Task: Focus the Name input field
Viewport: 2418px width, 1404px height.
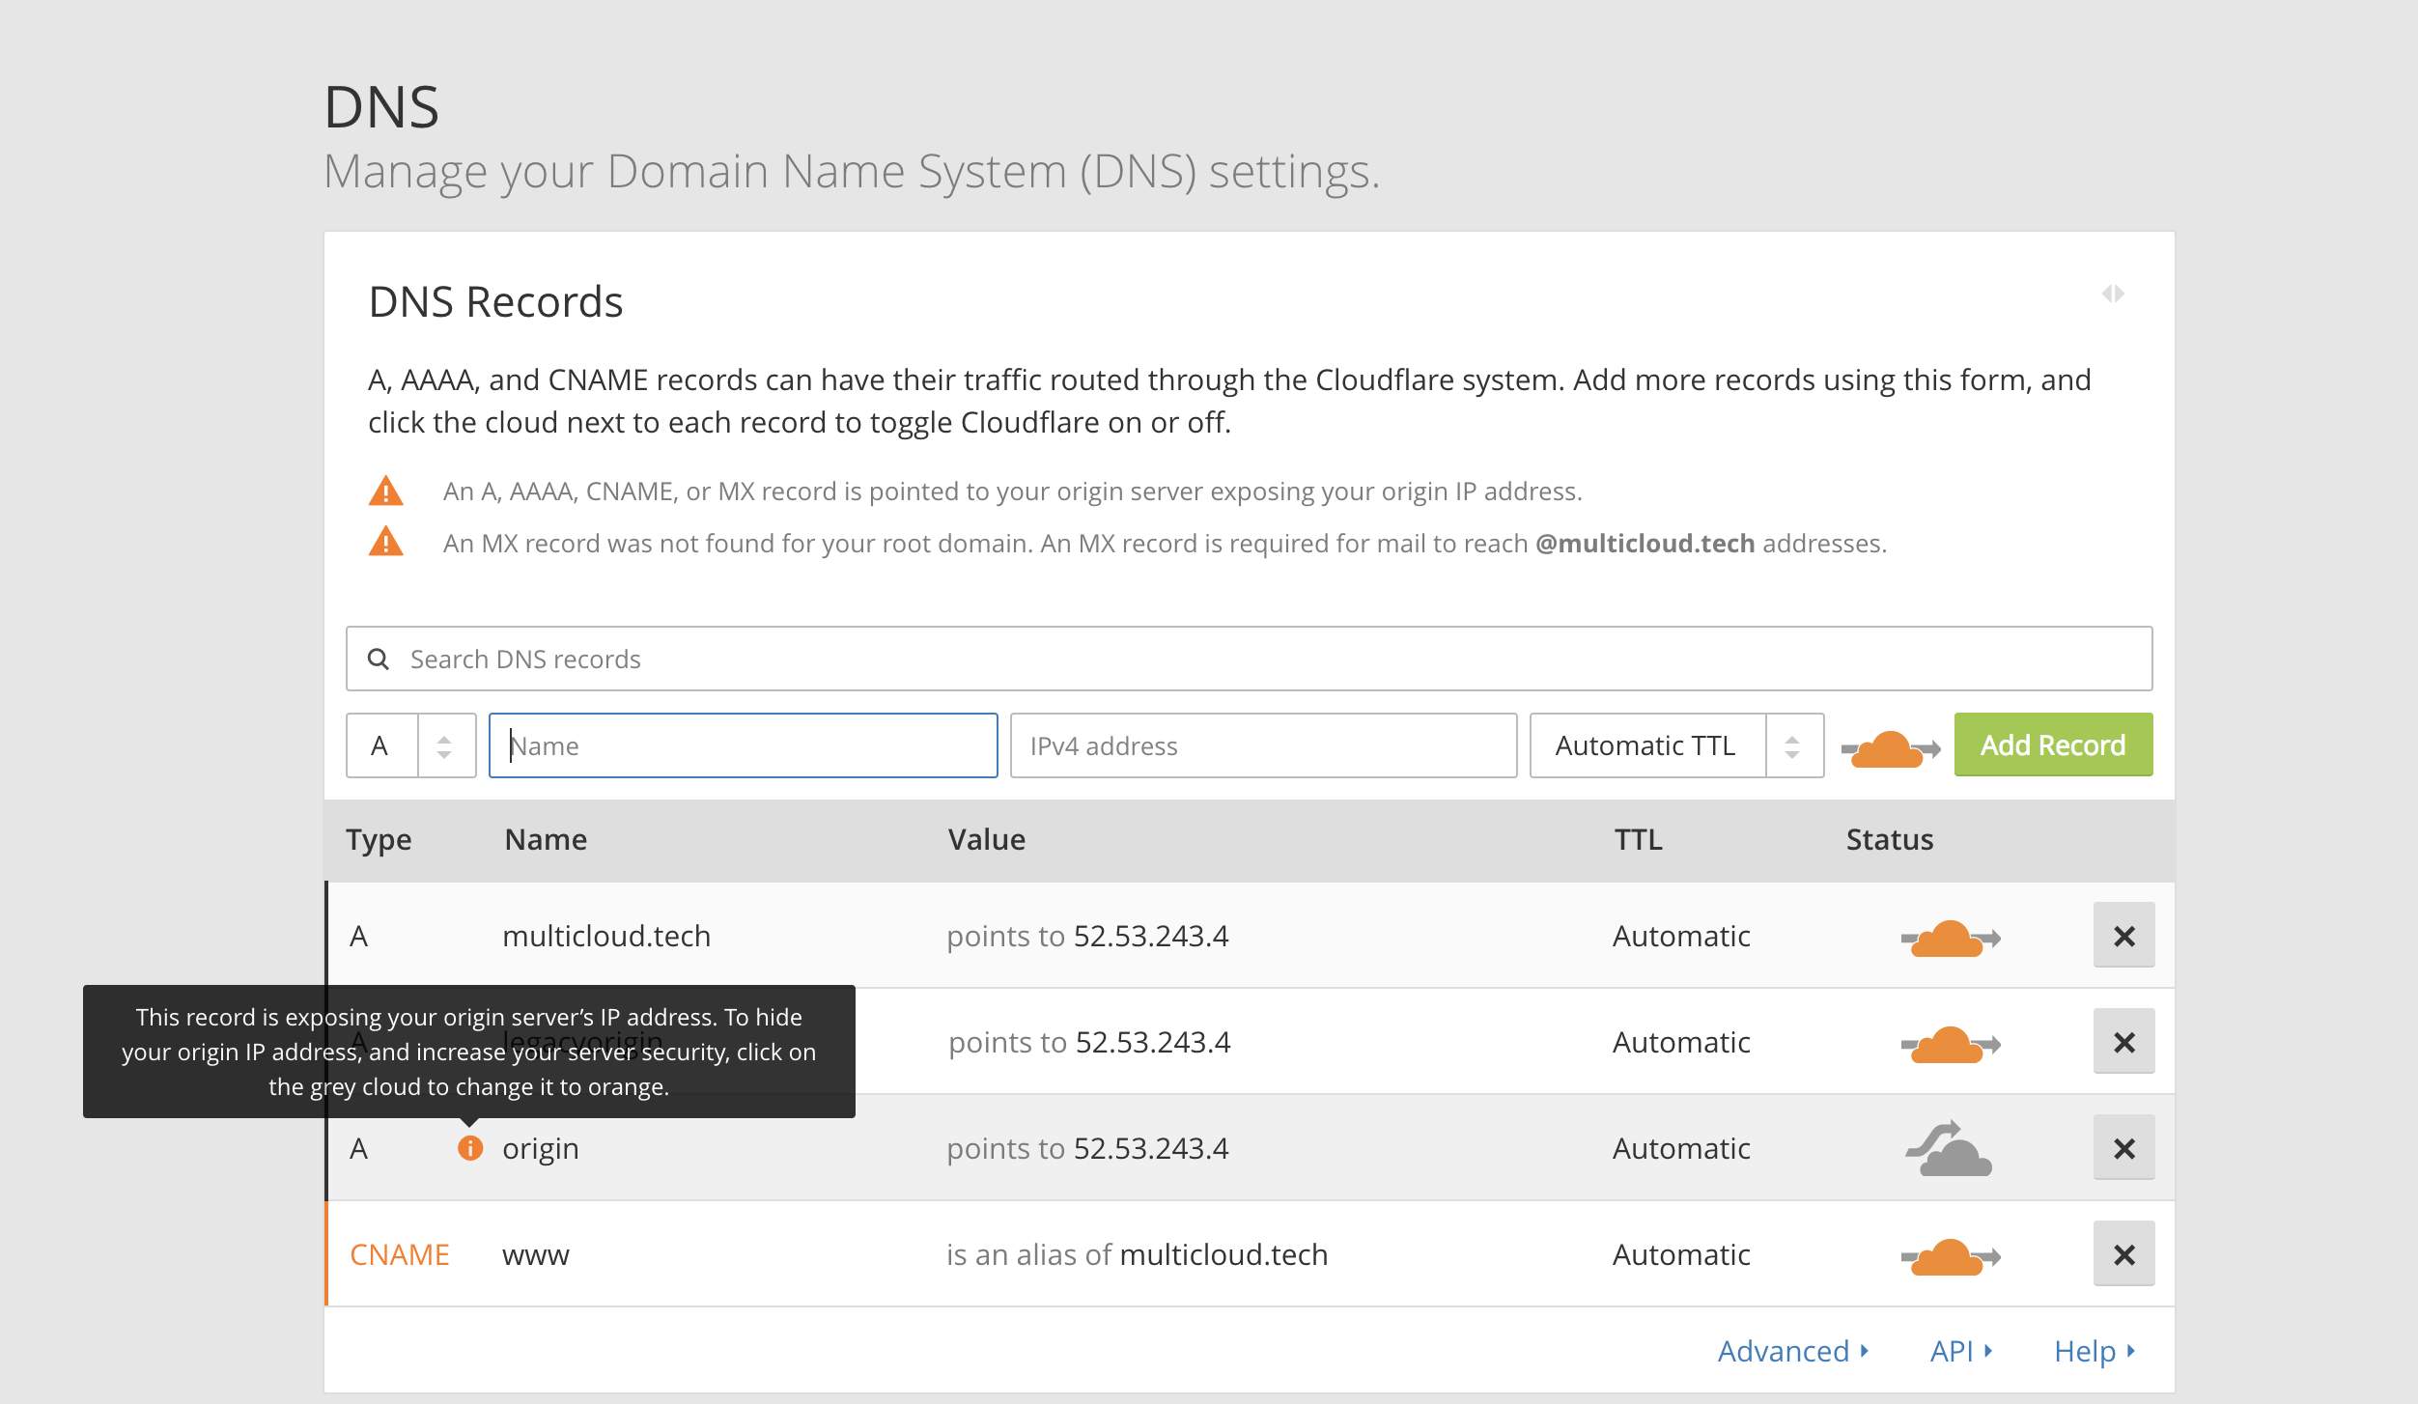Action: pyautogui.click(x=744, y=745)
